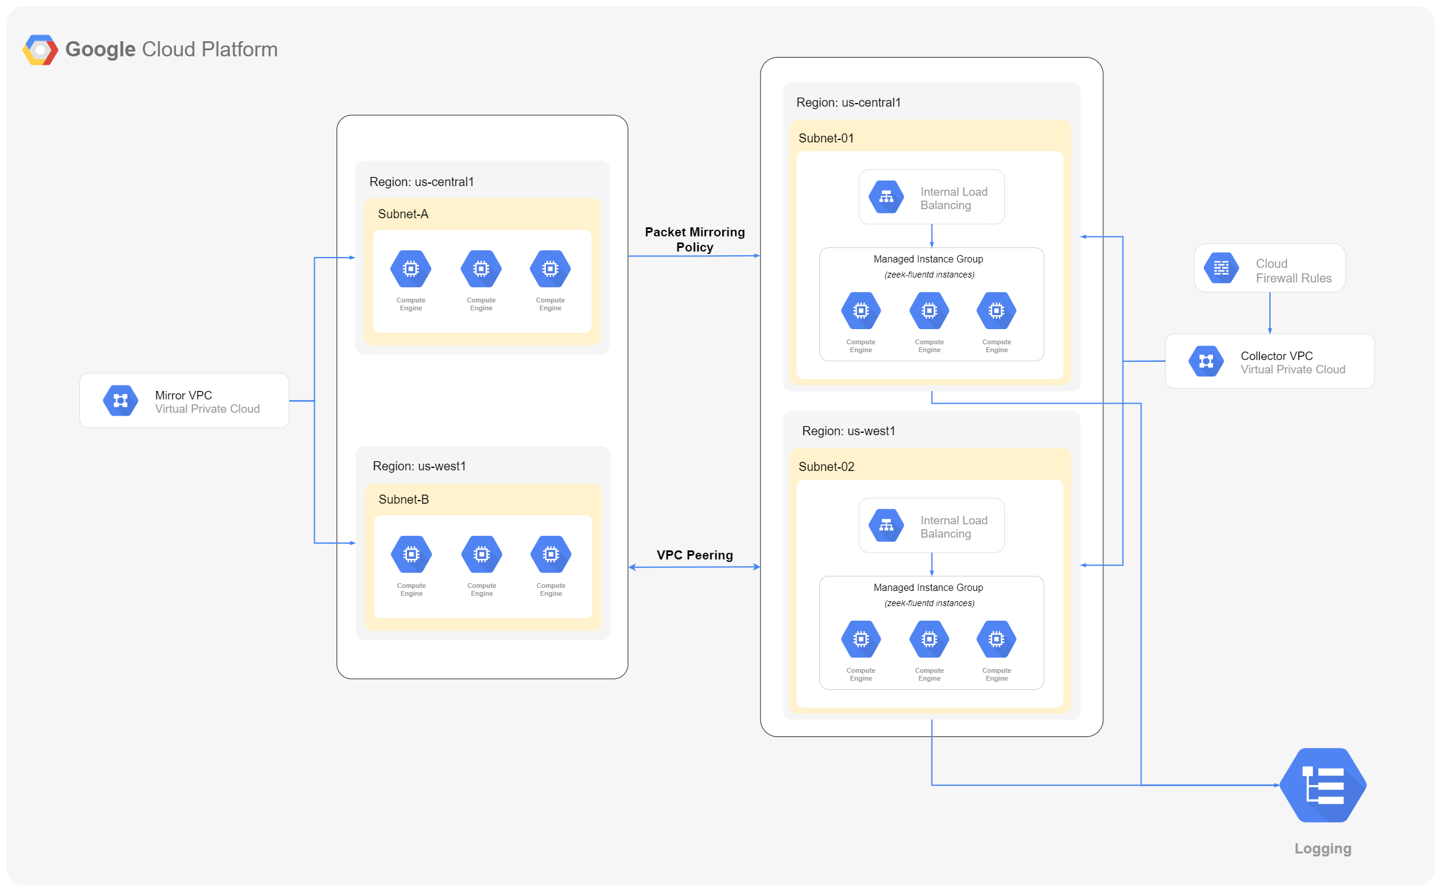Click the VPC Peering label

point(694,555)
